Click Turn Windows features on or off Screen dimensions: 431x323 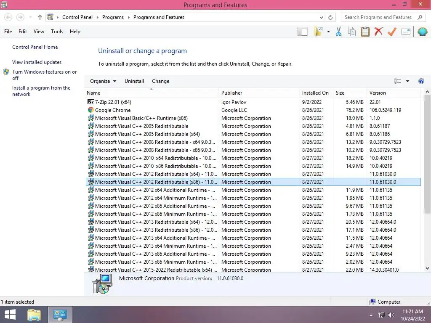tap(44, 75)
